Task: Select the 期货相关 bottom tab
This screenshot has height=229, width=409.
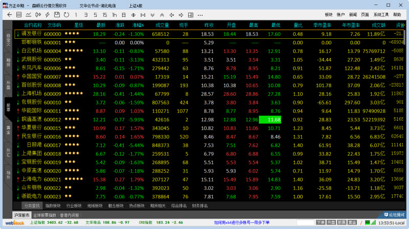Action: (158, 206)
